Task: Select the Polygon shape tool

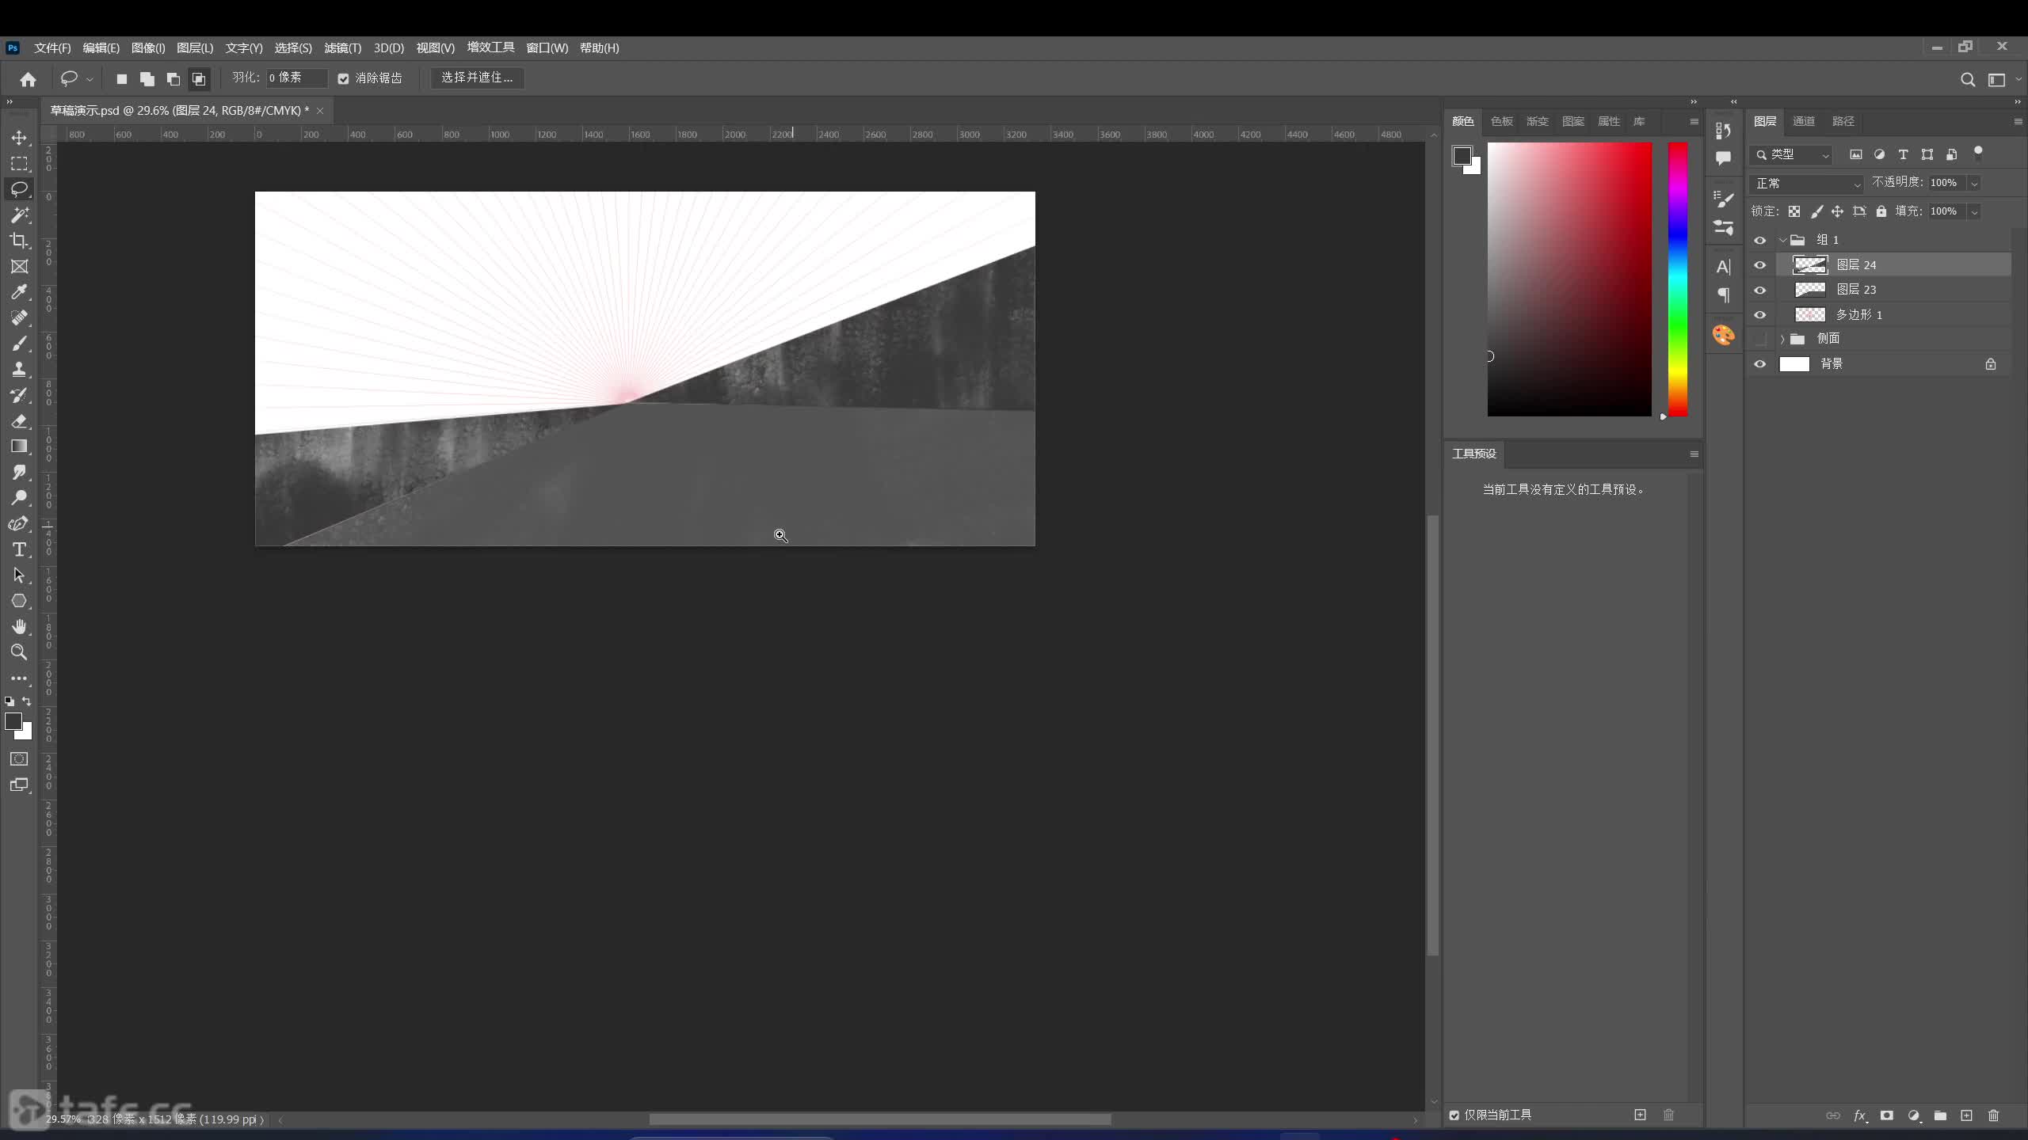Action: pos(19,601)
